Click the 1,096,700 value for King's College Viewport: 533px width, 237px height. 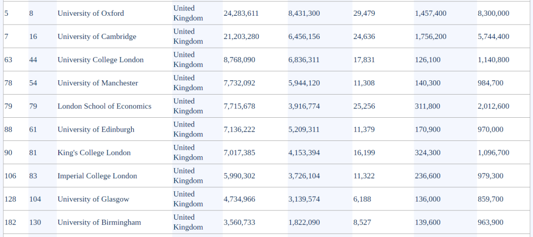pos(493,153)
